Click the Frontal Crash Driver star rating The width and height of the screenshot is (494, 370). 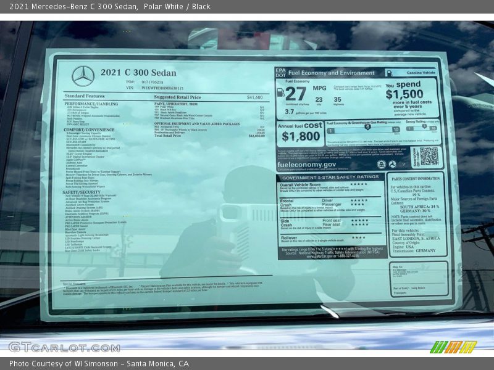(x=358, y=200)
